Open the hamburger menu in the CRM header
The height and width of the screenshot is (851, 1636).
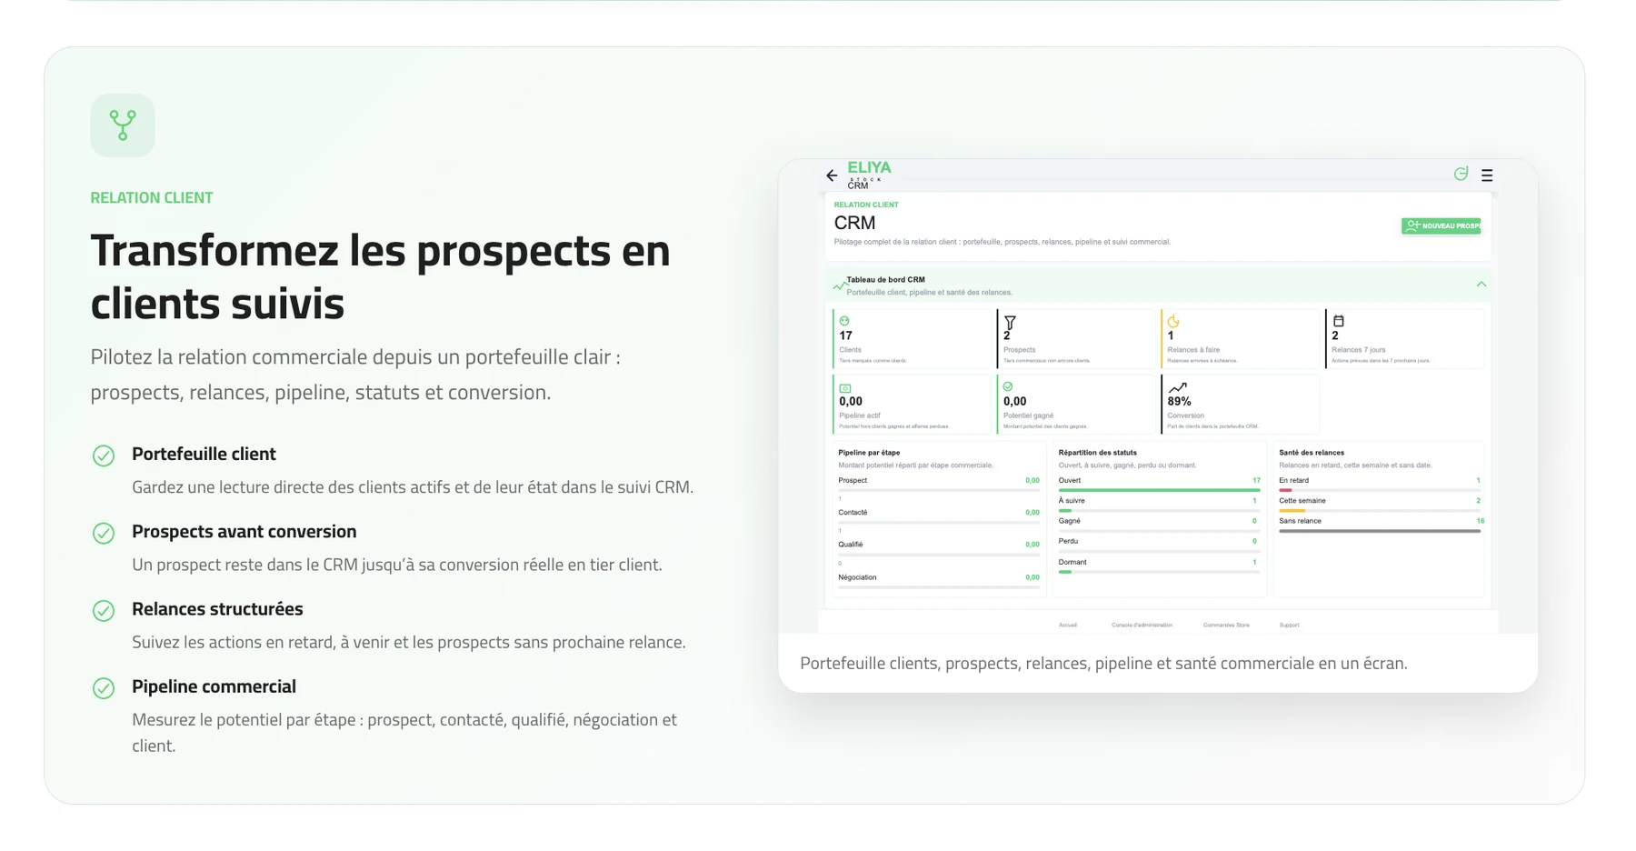click(x=1487, y=175)
